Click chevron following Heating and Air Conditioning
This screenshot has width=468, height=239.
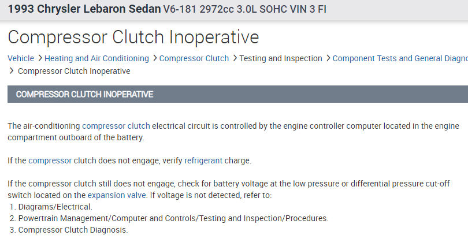154,58
